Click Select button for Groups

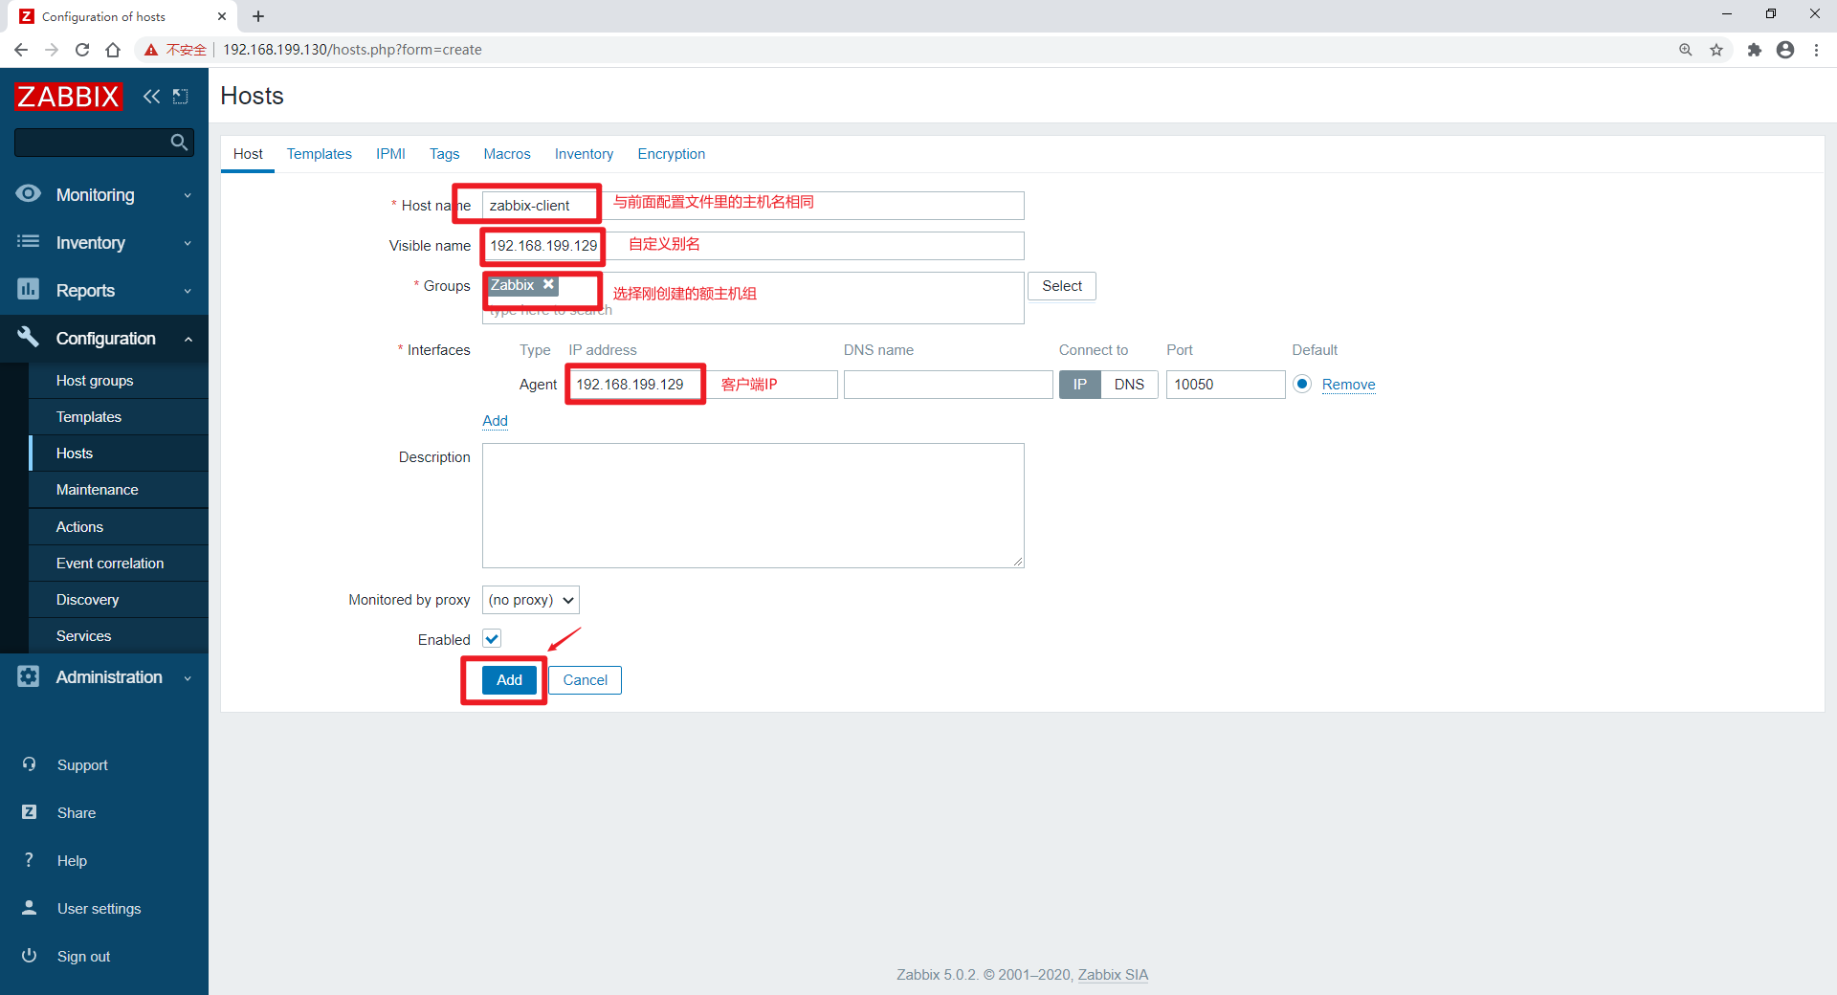click(x=1061, y=286)
